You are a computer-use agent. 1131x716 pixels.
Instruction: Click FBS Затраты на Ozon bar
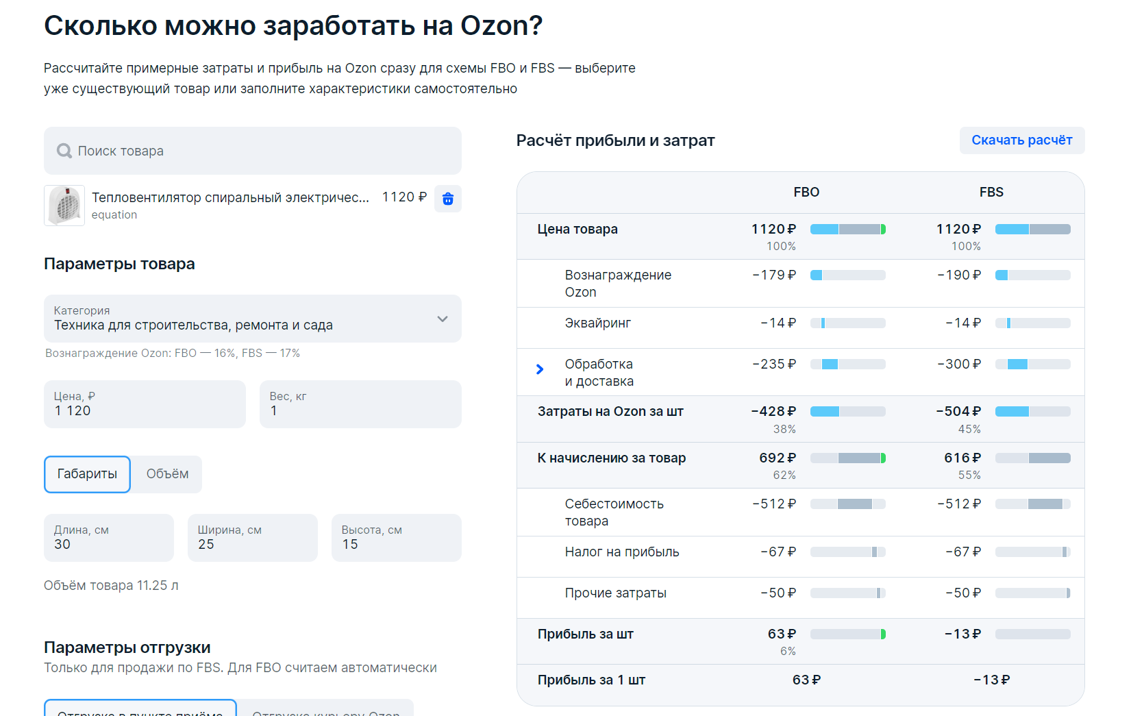pyautogui.click(x=1032, y=412)
